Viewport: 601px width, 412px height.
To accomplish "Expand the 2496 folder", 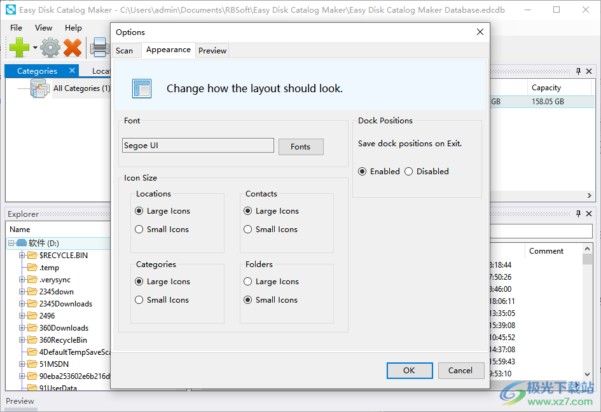I will pyautogui.click(x=22, y=316).
